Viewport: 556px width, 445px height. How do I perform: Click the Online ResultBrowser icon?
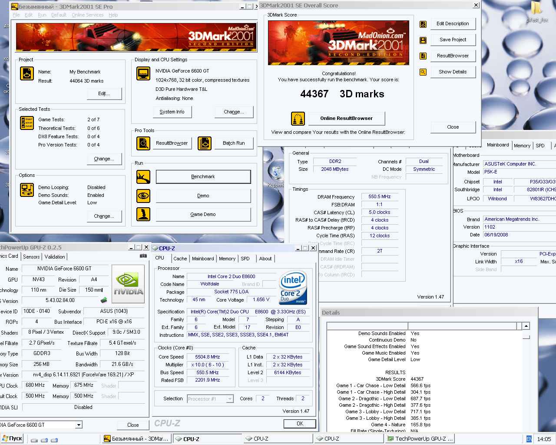click(298, 119)
